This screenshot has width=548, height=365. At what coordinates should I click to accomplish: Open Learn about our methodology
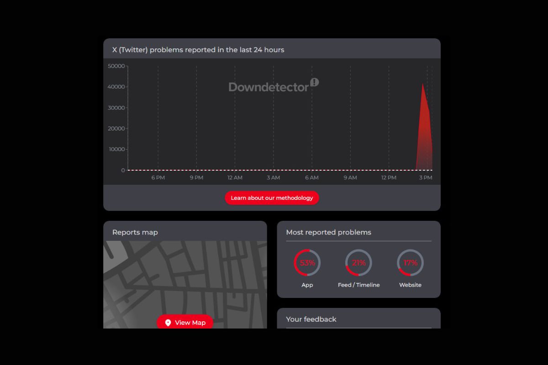(272, 198)
